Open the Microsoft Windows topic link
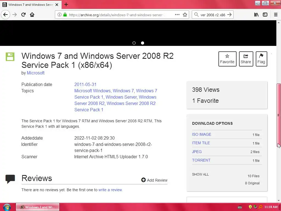 [x=92, y=91]
